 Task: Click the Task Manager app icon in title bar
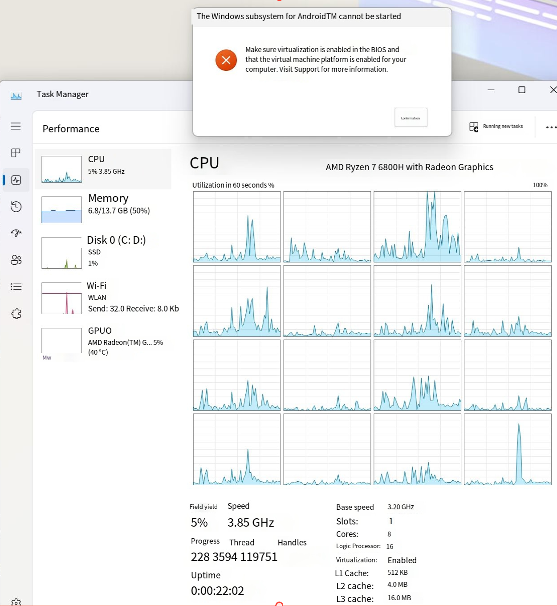16,95
